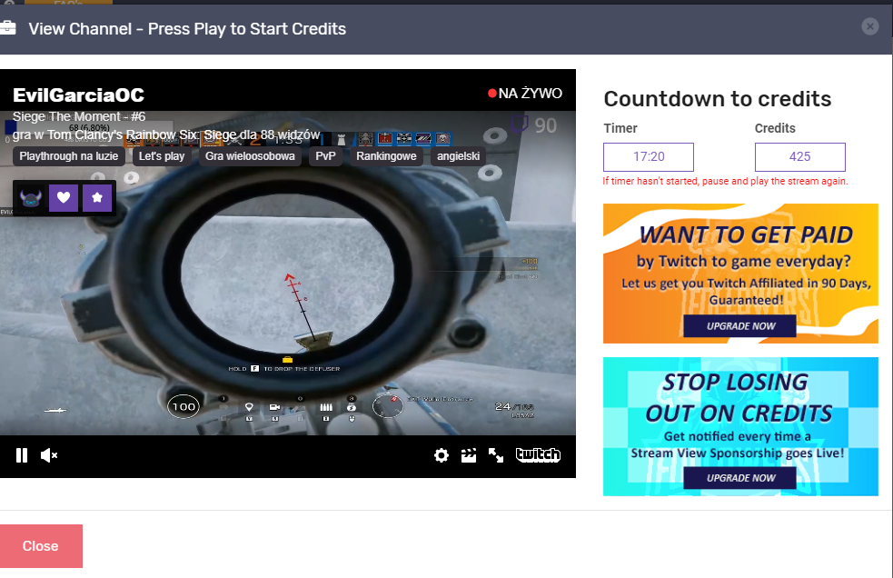Click the 'NA ŻYWO' live indicator
This screenshot has width=893, height=578.
525,94
